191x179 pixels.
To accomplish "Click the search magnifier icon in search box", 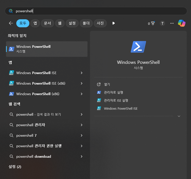I will point(11,11).
